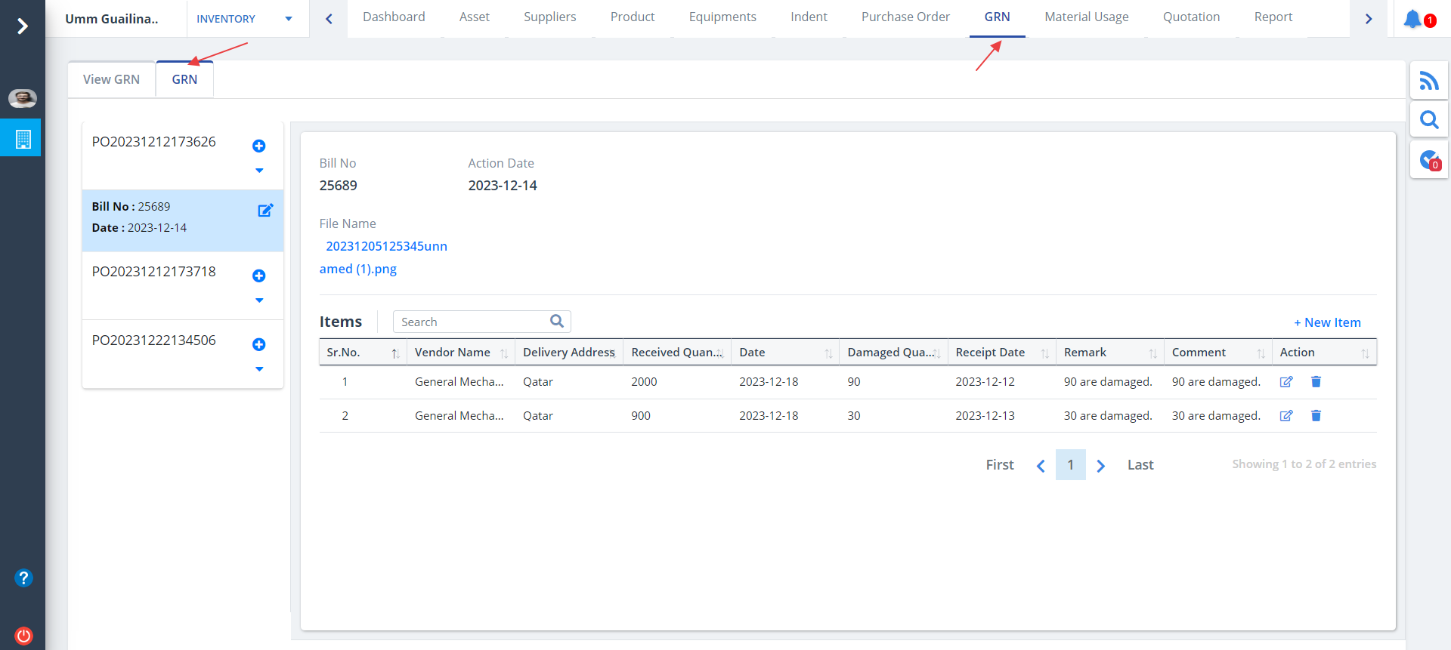Add GRN to PO20231212173718 with plus icon
Image resolution: width=1451 pixels, height=650 pixels.
point(258,276)
